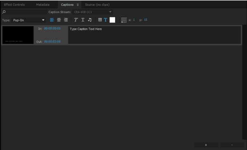Align caption text right

click(x=66, y=20)
